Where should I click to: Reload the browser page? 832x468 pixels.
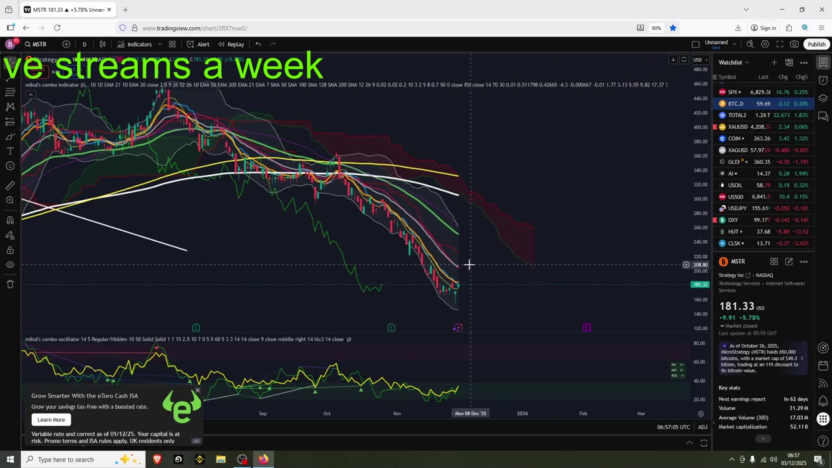(57, 28)
